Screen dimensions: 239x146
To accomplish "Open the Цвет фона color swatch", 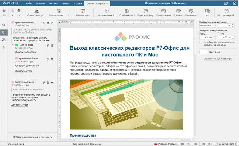I will tap(204, 52).
